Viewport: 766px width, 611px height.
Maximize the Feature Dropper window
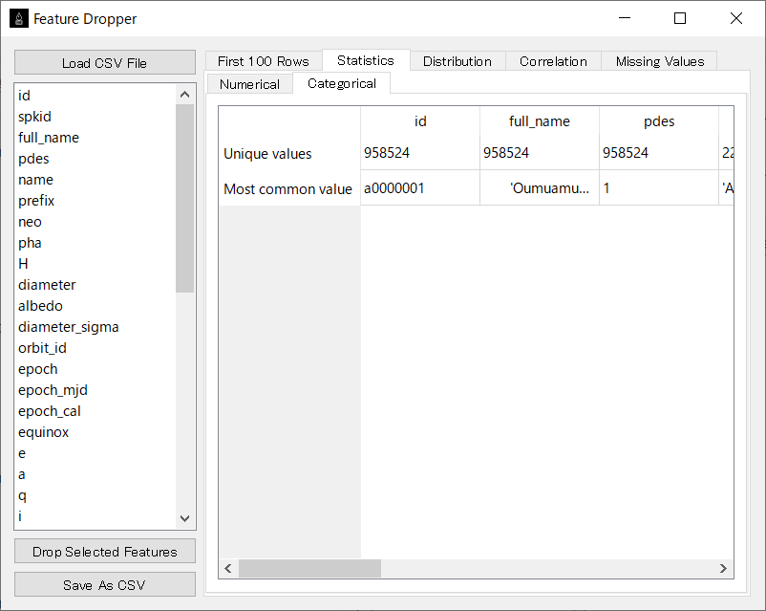(680, 18)
